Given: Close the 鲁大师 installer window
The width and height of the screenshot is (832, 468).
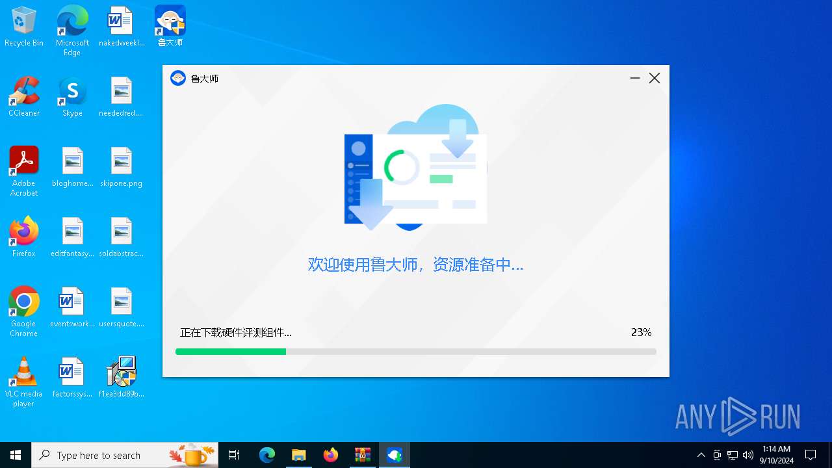Looking at the screenshot, I should click(655, 78).
